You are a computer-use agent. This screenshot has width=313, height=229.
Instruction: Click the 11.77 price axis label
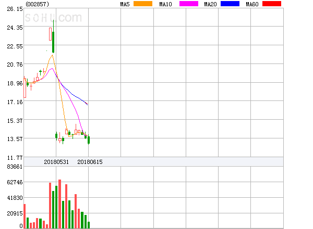pyautogui.click(x=15, y=158)
